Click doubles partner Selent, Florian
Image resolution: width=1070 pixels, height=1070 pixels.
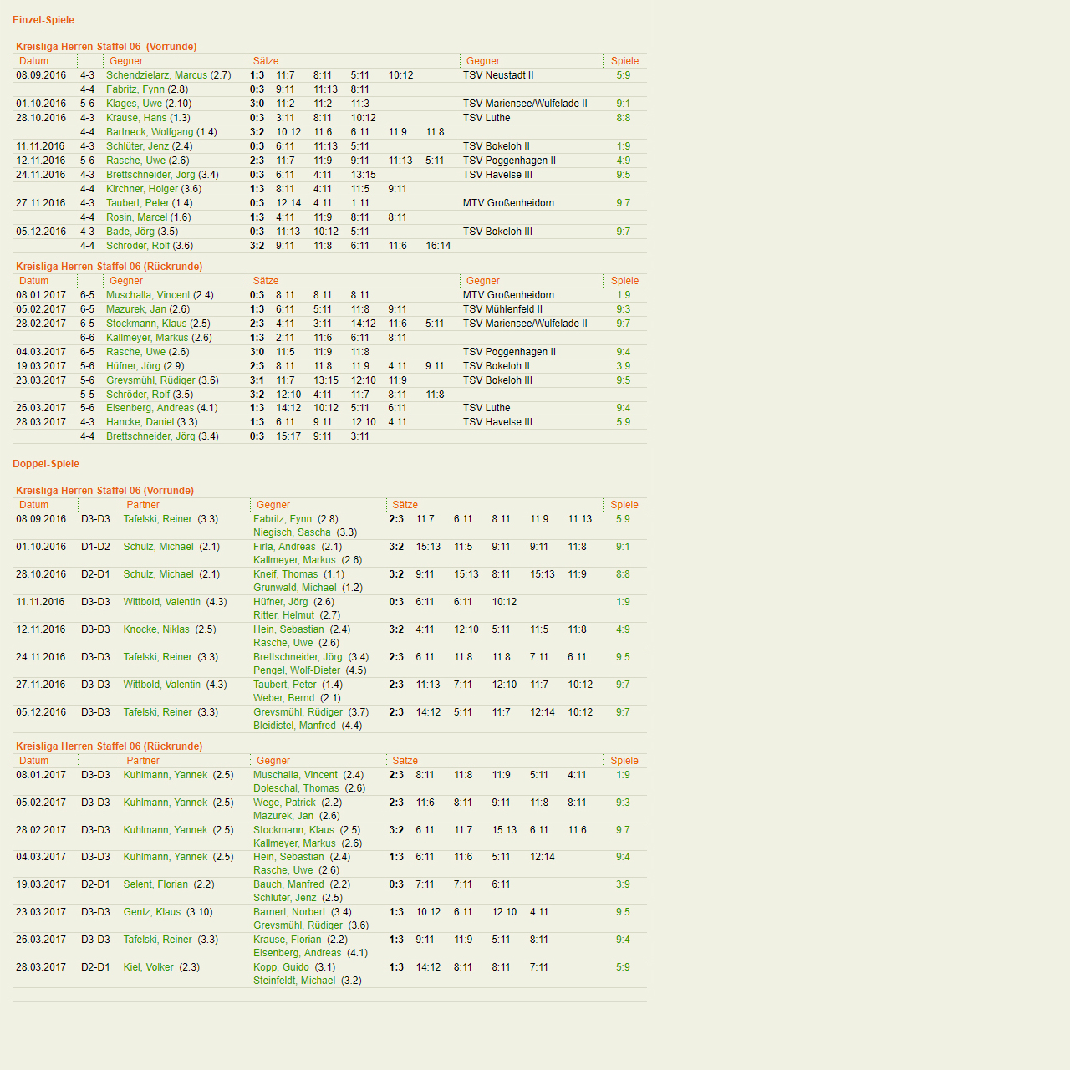tap(155, 884)
